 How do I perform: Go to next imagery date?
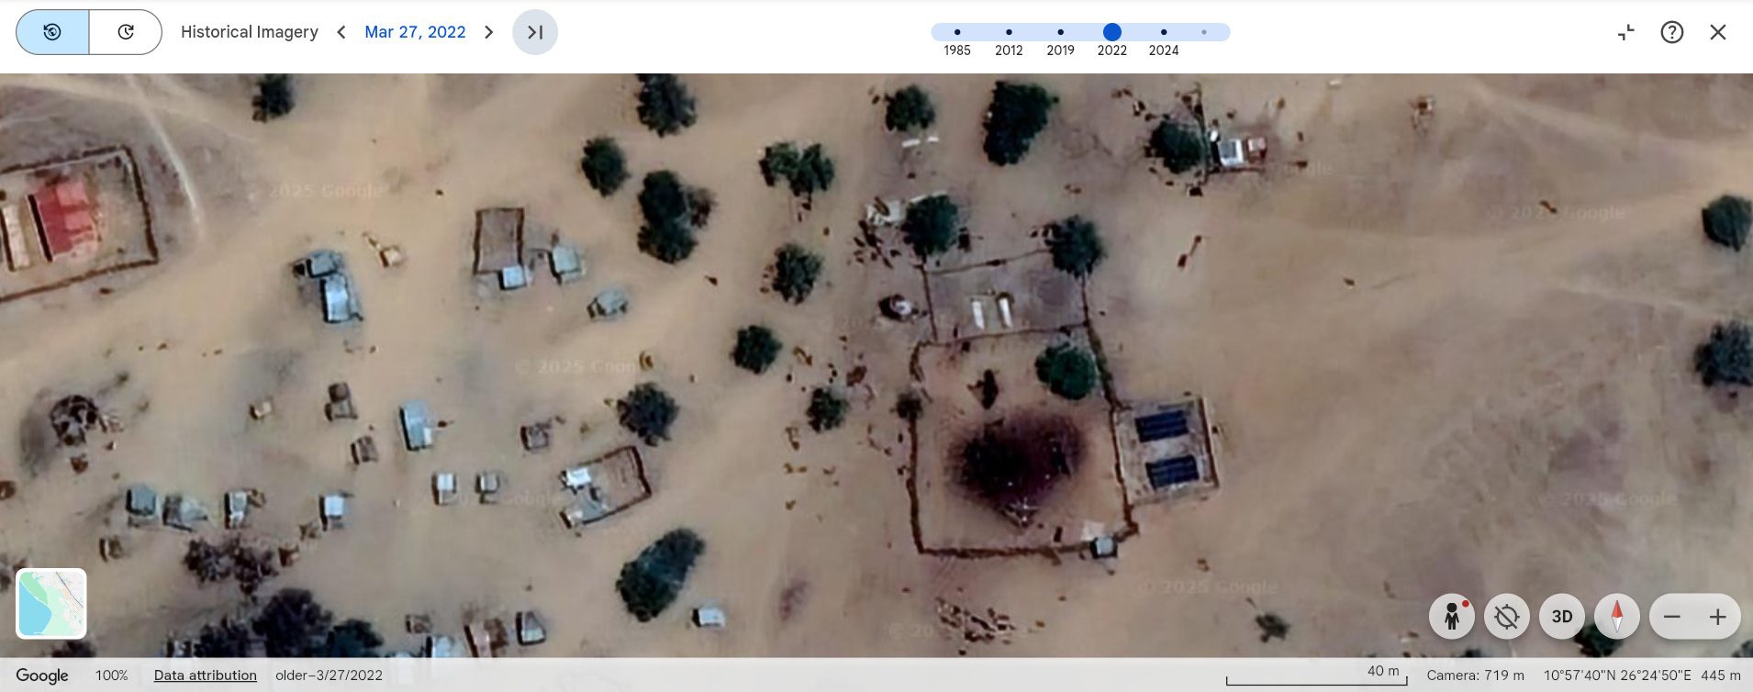pos(489,32)
